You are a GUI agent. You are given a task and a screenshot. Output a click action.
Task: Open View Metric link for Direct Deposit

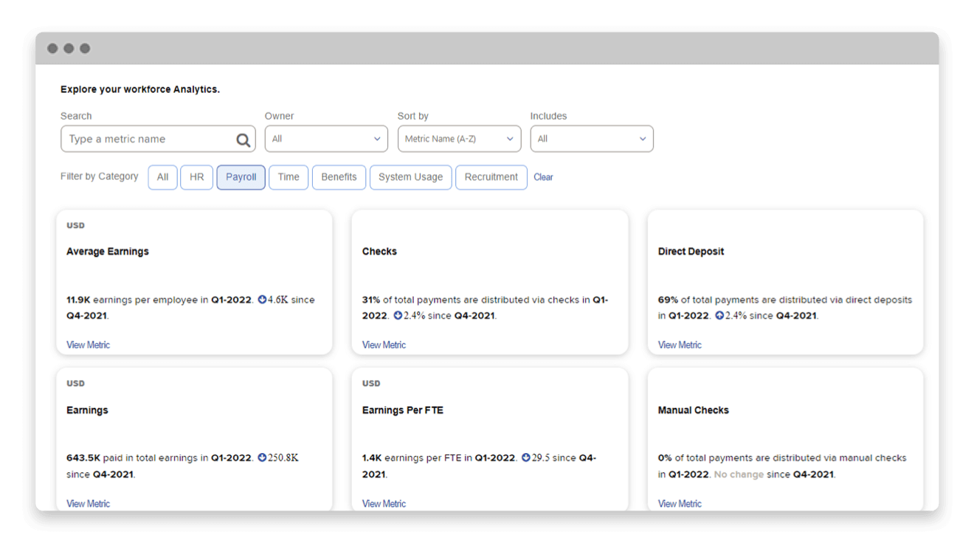coord(680,345)
